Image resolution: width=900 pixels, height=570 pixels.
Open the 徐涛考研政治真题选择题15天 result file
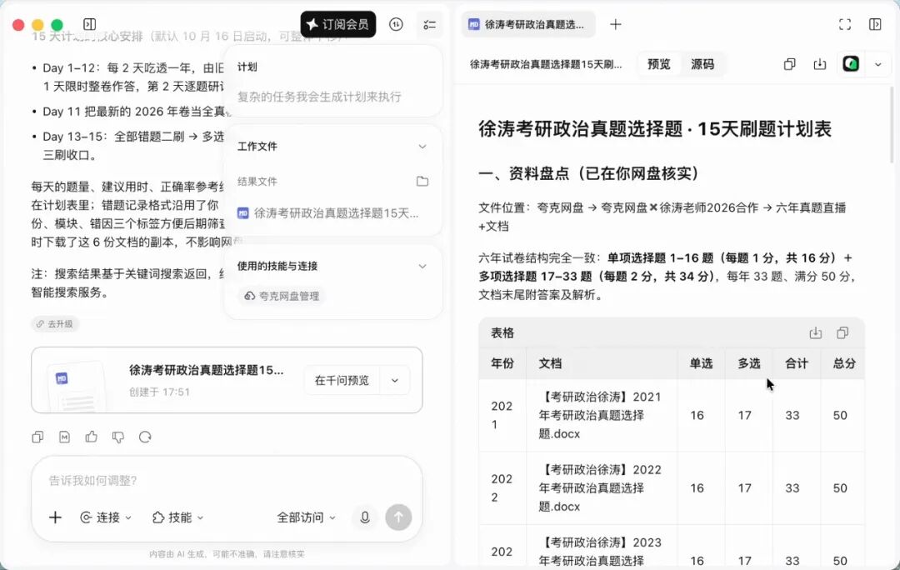[327, 213]
